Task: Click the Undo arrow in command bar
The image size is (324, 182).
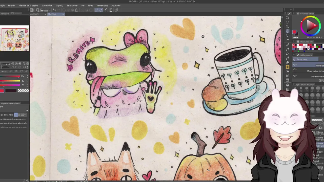Action: (x=54, y=10)
